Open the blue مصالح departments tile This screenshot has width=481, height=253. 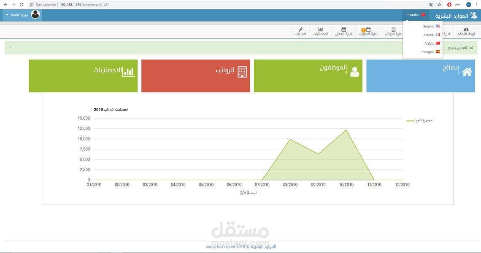point(421,76)
